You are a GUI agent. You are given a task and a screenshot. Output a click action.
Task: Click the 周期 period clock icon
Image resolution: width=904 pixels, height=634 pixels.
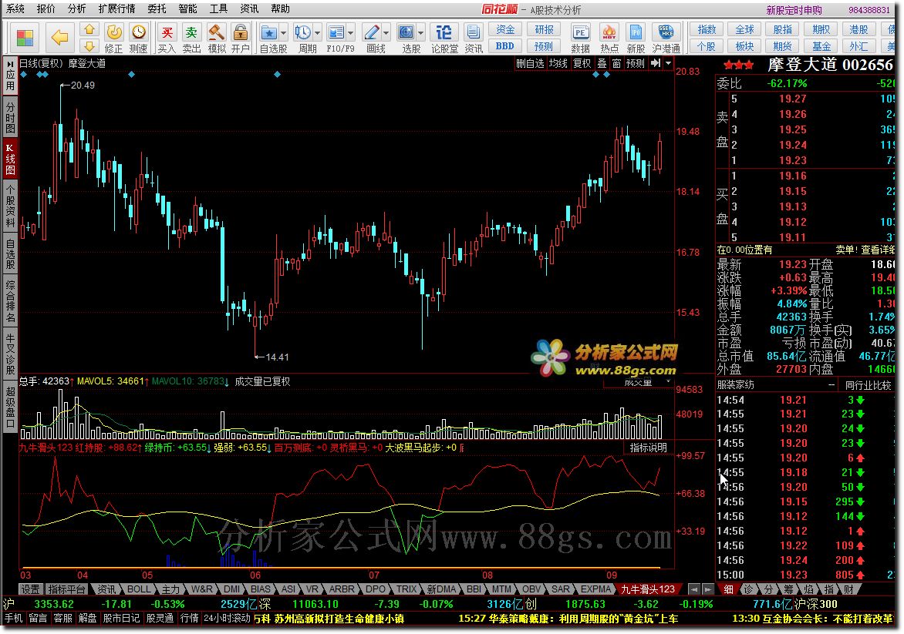(302, 32)
